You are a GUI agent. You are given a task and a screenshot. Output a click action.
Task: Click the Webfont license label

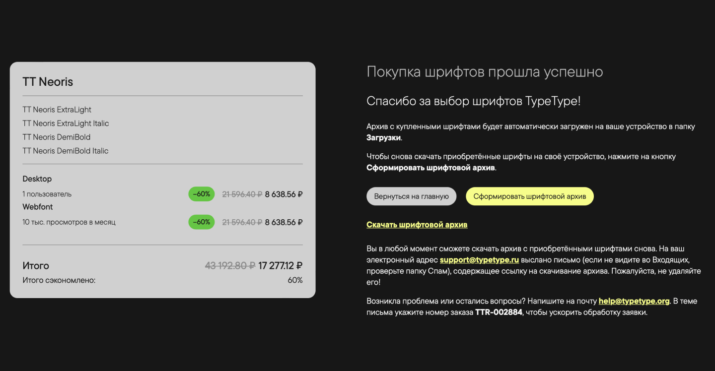(38, 207)
